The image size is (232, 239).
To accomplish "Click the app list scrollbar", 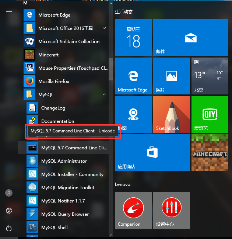I will tap(110, 70).
